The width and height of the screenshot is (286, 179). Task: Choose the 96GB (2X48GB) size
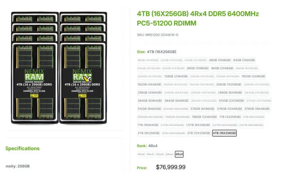(x=222, y=68)
